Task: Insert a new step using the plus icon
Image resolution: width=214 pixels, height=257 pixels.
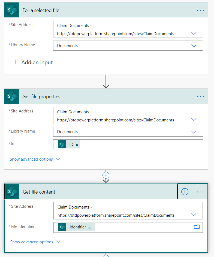Action: click(106, 175)
